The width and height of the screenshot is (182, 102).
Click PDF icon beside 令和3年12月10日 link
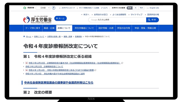(27, 63)
